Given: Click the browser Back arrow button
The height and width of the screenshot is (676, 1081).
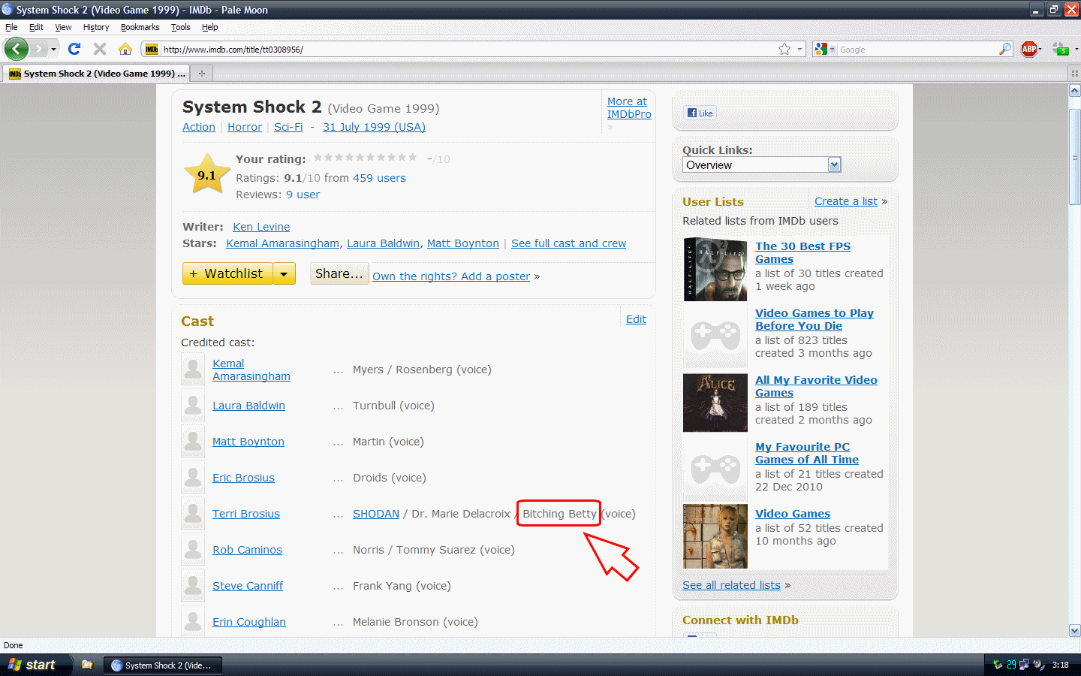Looking at the screenshot, I should pos(17,49).
